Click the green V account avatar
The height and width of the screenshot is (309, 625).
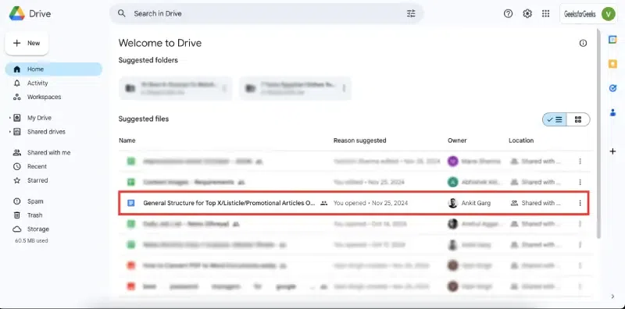608,14
